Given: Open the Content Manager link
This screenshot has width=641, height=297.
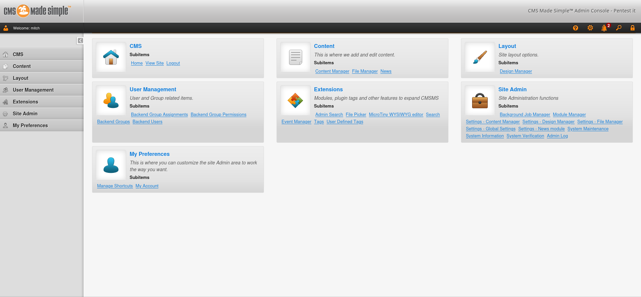Looking at the screenshot, I should pyautogui.click(x=332, y=71).
